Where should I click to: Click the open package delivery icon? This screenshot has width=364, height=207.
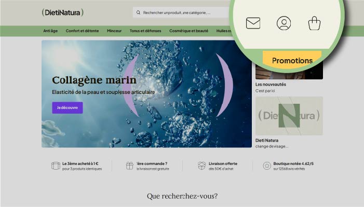coord(202,165)
